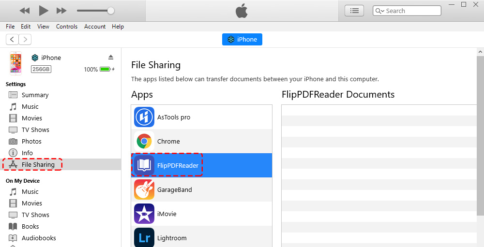Click the Apple logo in the header

pyautogui.click(x=242, y=11)
